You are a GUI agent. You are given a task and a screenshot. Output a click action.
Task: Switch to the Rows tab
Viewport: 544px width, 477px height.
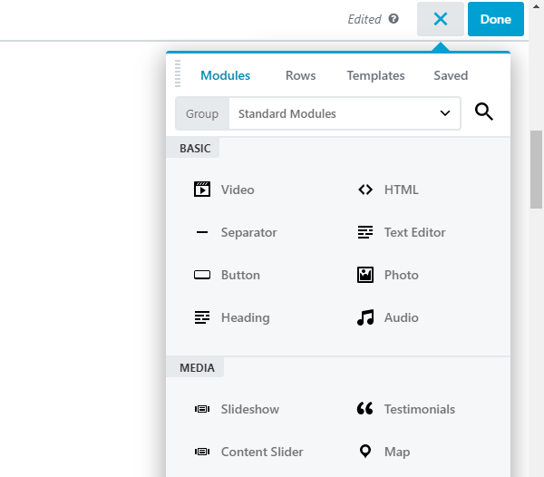click(300, 75)
